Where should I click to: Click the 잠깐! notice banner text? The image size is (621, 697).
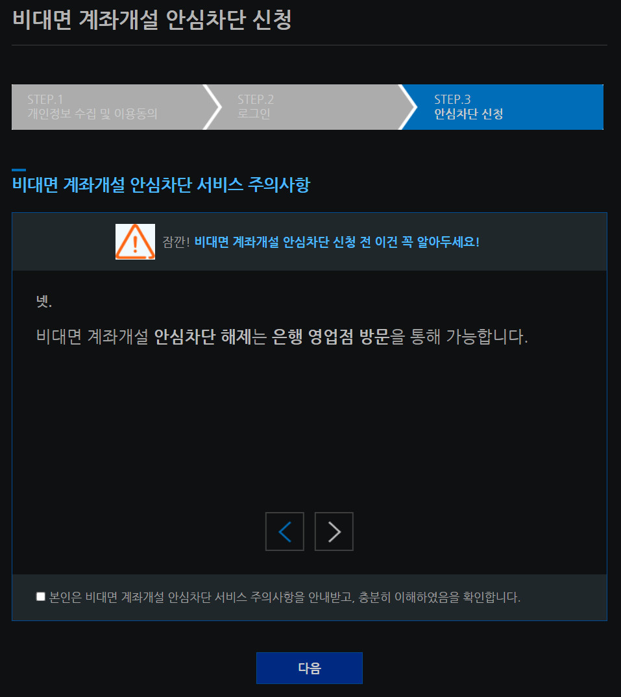[x=321, y=242]
